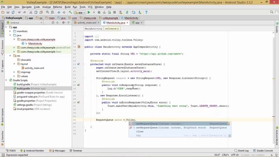Click the Replace magnifier icon
The width and height of the screenshot is (279, 157).
pos(52,12)
